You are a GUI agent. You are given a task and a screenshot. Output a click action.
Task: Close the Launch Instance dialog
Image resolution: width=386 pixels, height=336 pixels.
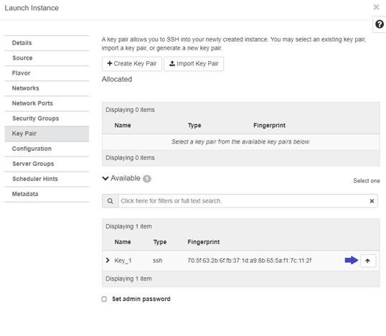pyautogui.click(x=376, y=7)
